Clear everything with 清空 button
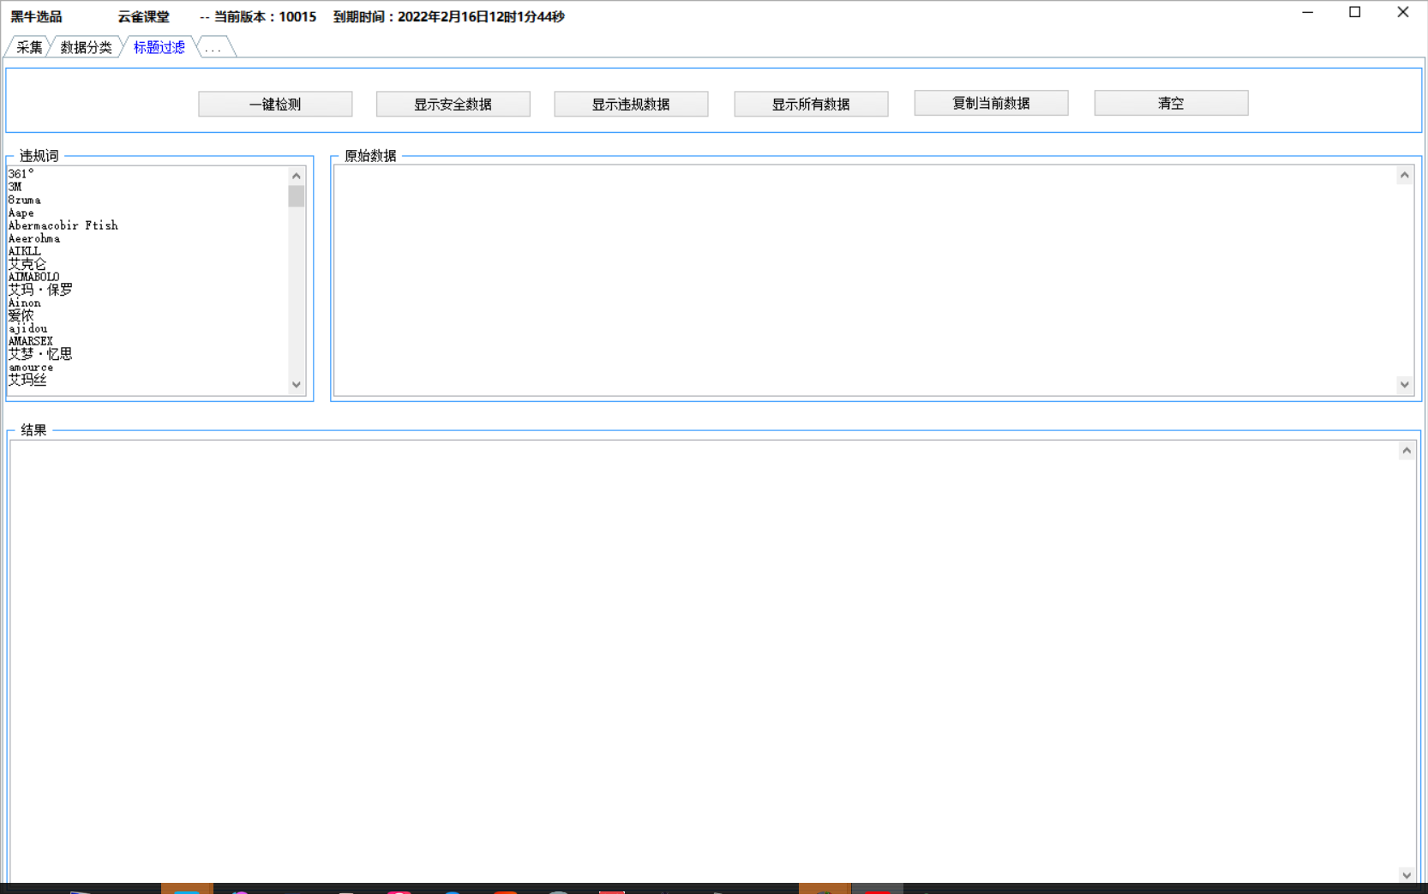 coord(1171,103)
